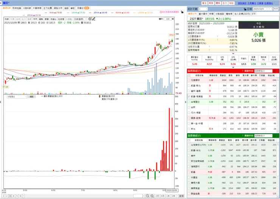Open bottom page-list arrow after 6
Image resolution: width=280 pixels, height=199 pixels.
click(23, 196)
